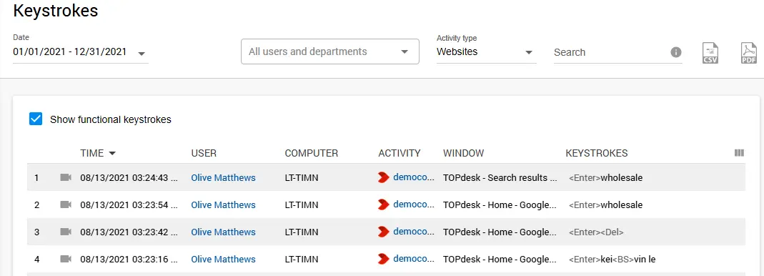
Task: Select time 08/13/2021 03:23:42 cell
Action: (x=129, y=232)
